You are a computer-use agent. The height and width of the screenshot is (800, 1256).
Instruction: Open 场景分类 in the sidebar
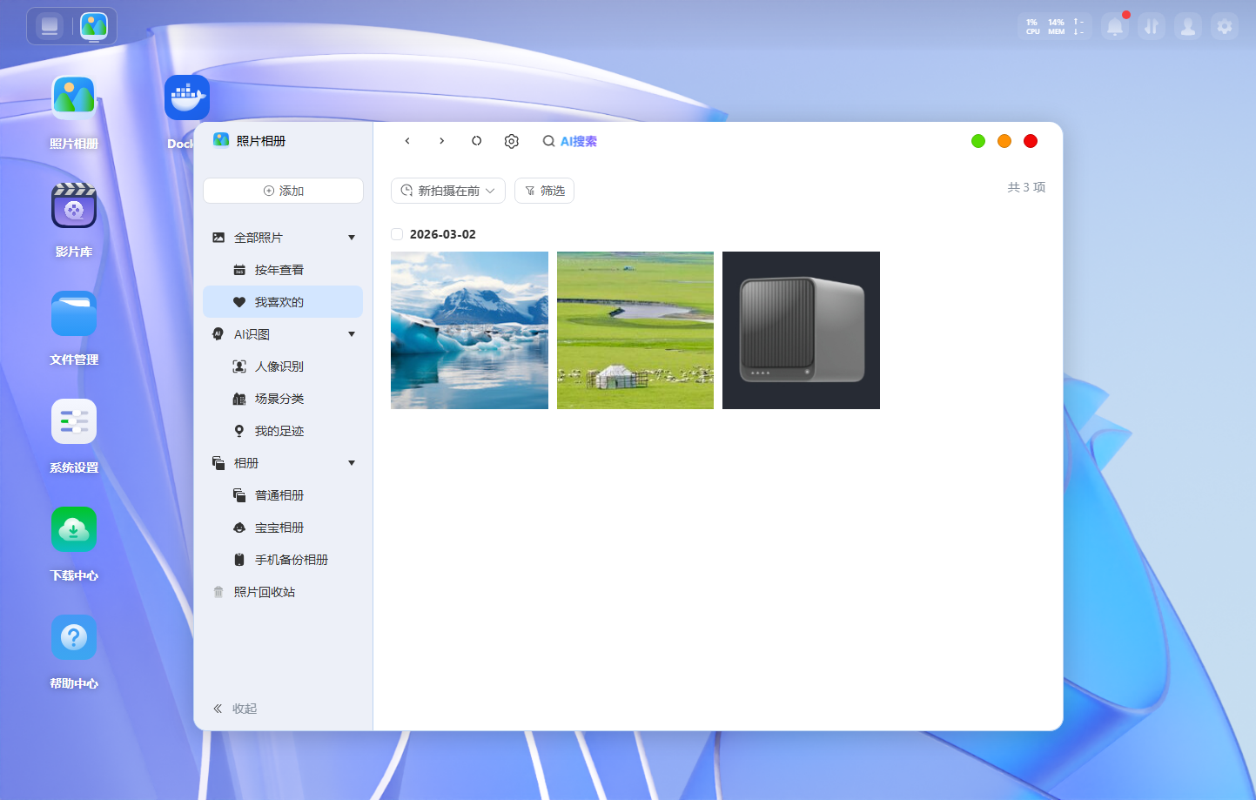point(283,399)
